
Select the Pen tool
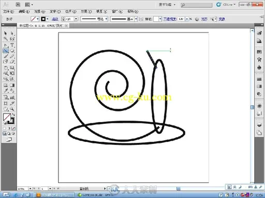point(6,45)
